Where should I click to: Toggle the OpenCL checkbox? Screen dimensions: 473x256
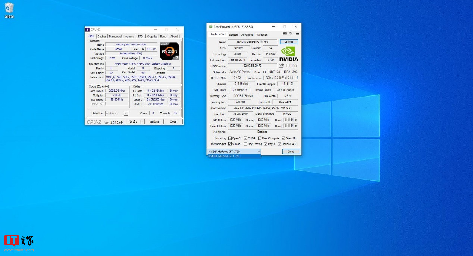click(x=230, y=138)
